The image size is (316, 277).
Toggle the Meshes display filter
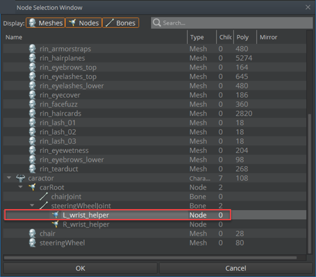coord(45,23)
